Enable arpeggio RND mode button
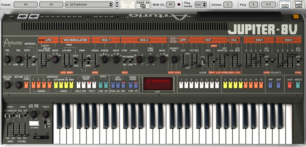 72,85
